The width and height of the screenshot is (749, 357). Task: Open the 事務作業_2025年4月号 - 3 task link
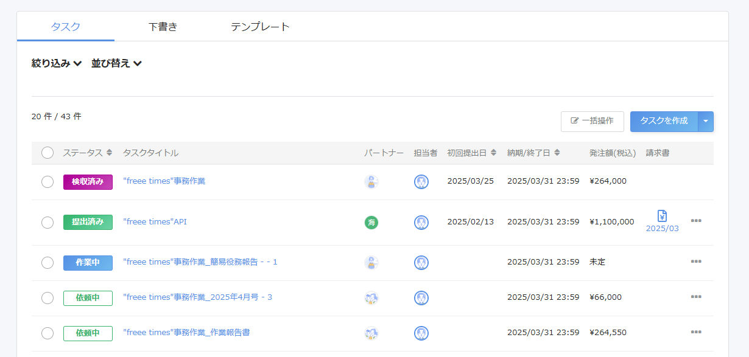pos(197,297)
